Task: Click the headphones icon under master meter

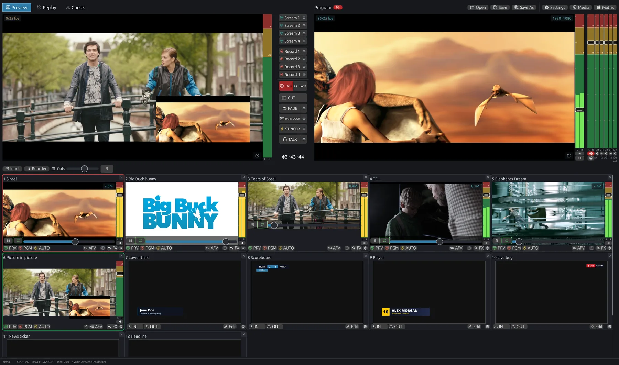Action: point(591,158)
